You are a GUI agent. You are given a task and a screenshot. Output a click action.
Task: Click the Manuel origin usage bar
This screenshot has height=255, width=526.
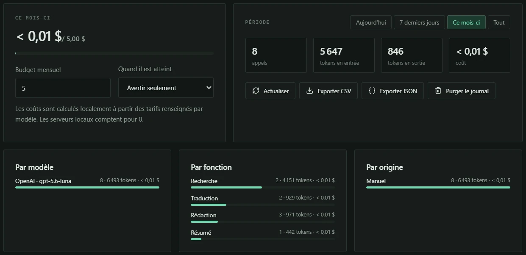pyautogui.click(x=438, y=187)
